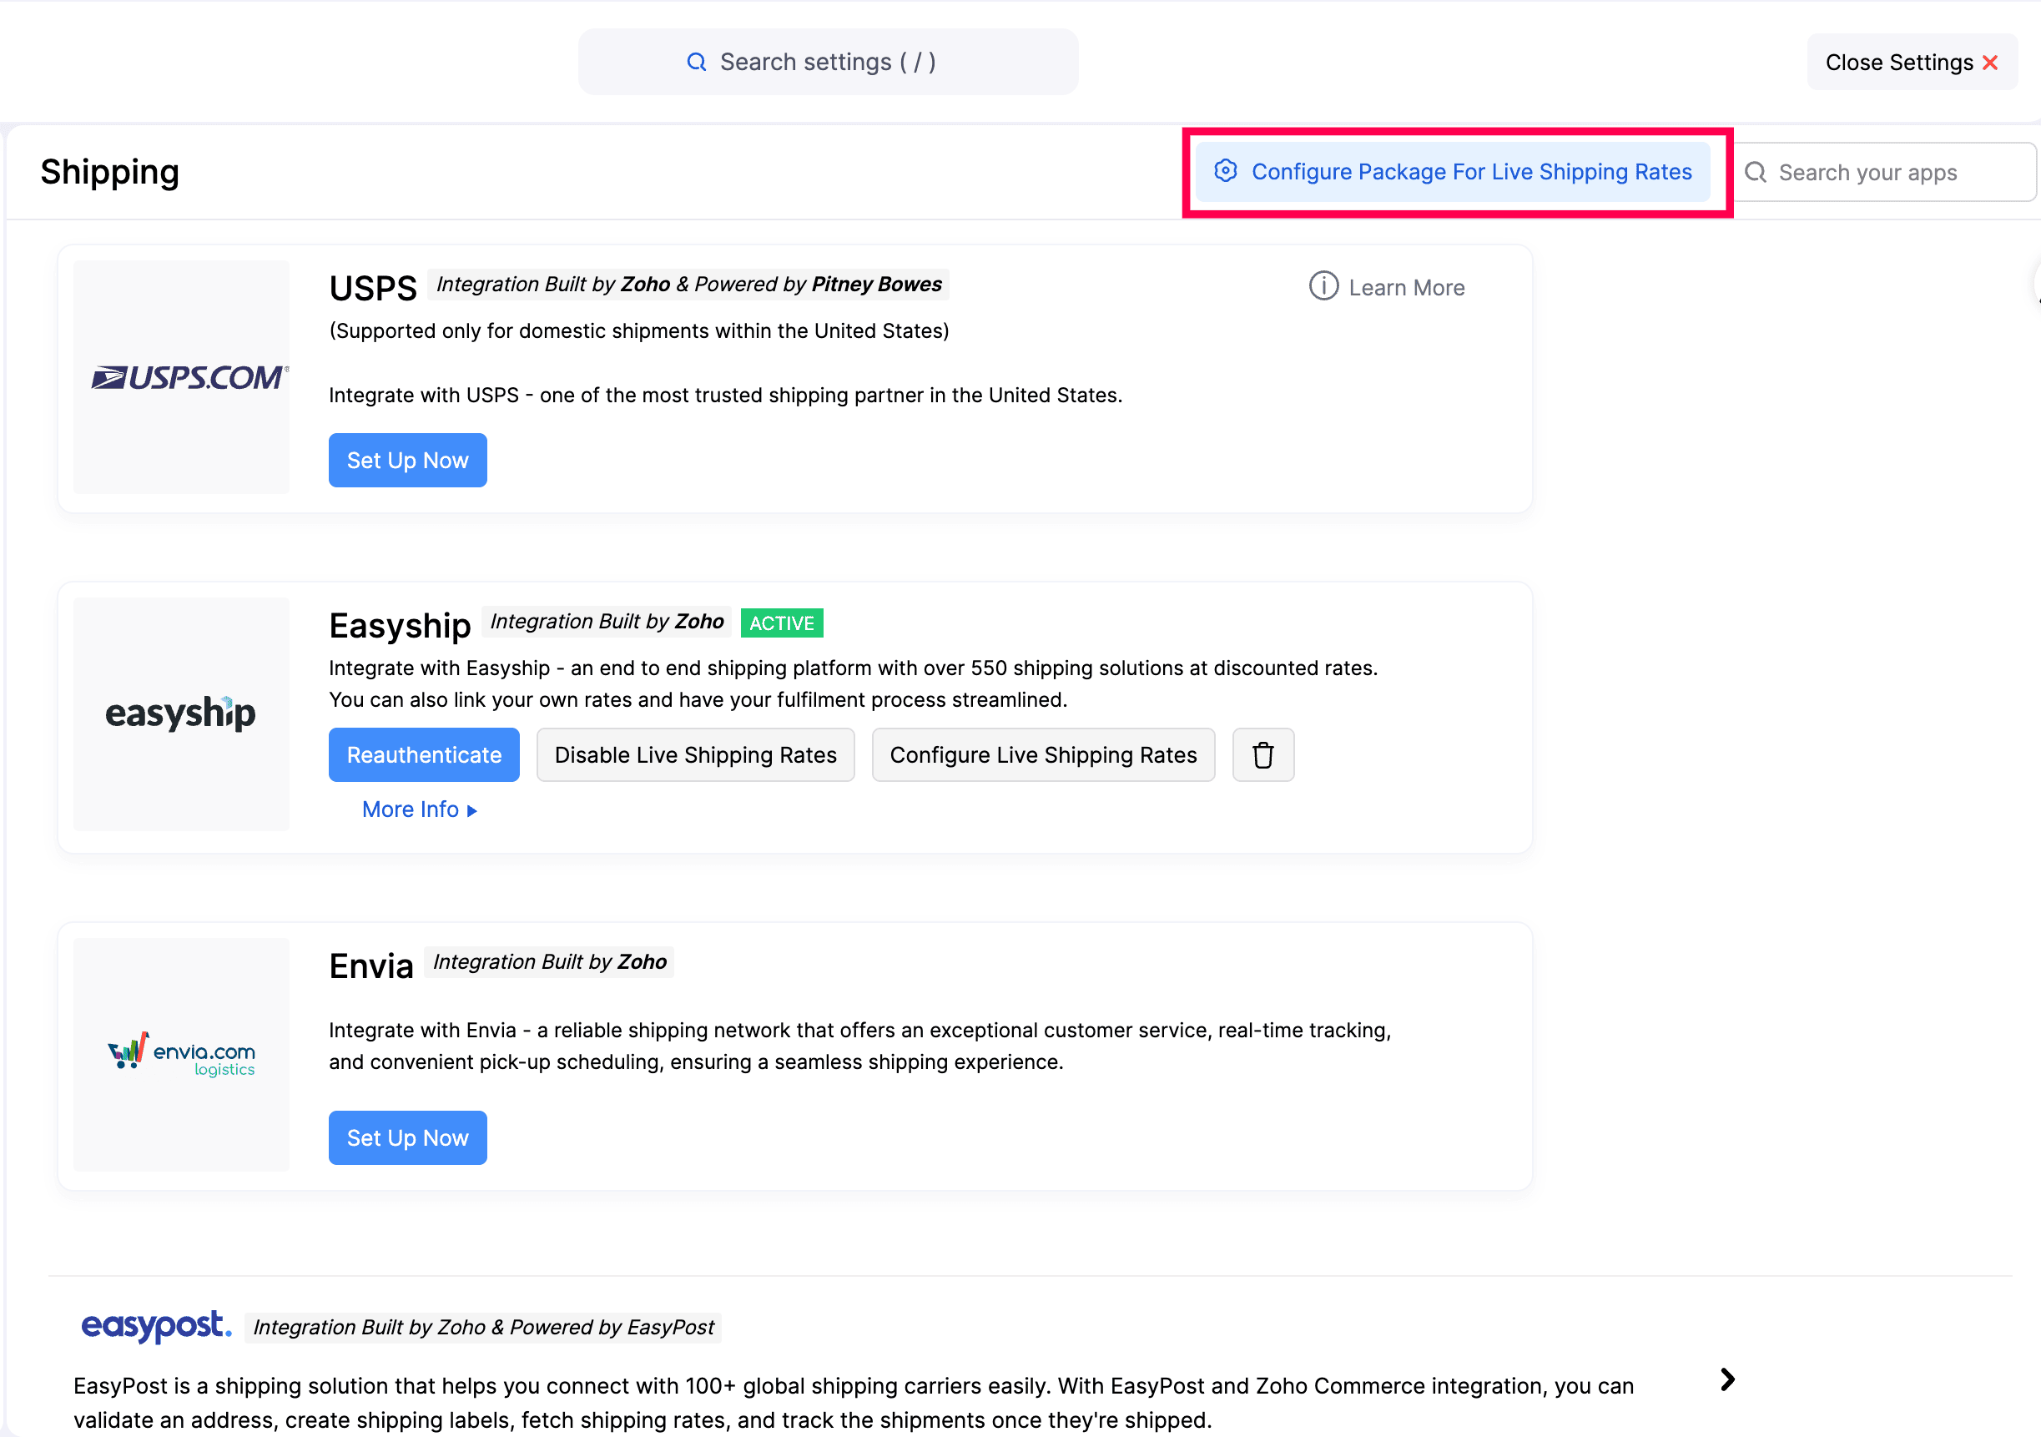Click Disable Live Shipping Rates
This screenshot has width=2041, height=1437.
(695, 754)
